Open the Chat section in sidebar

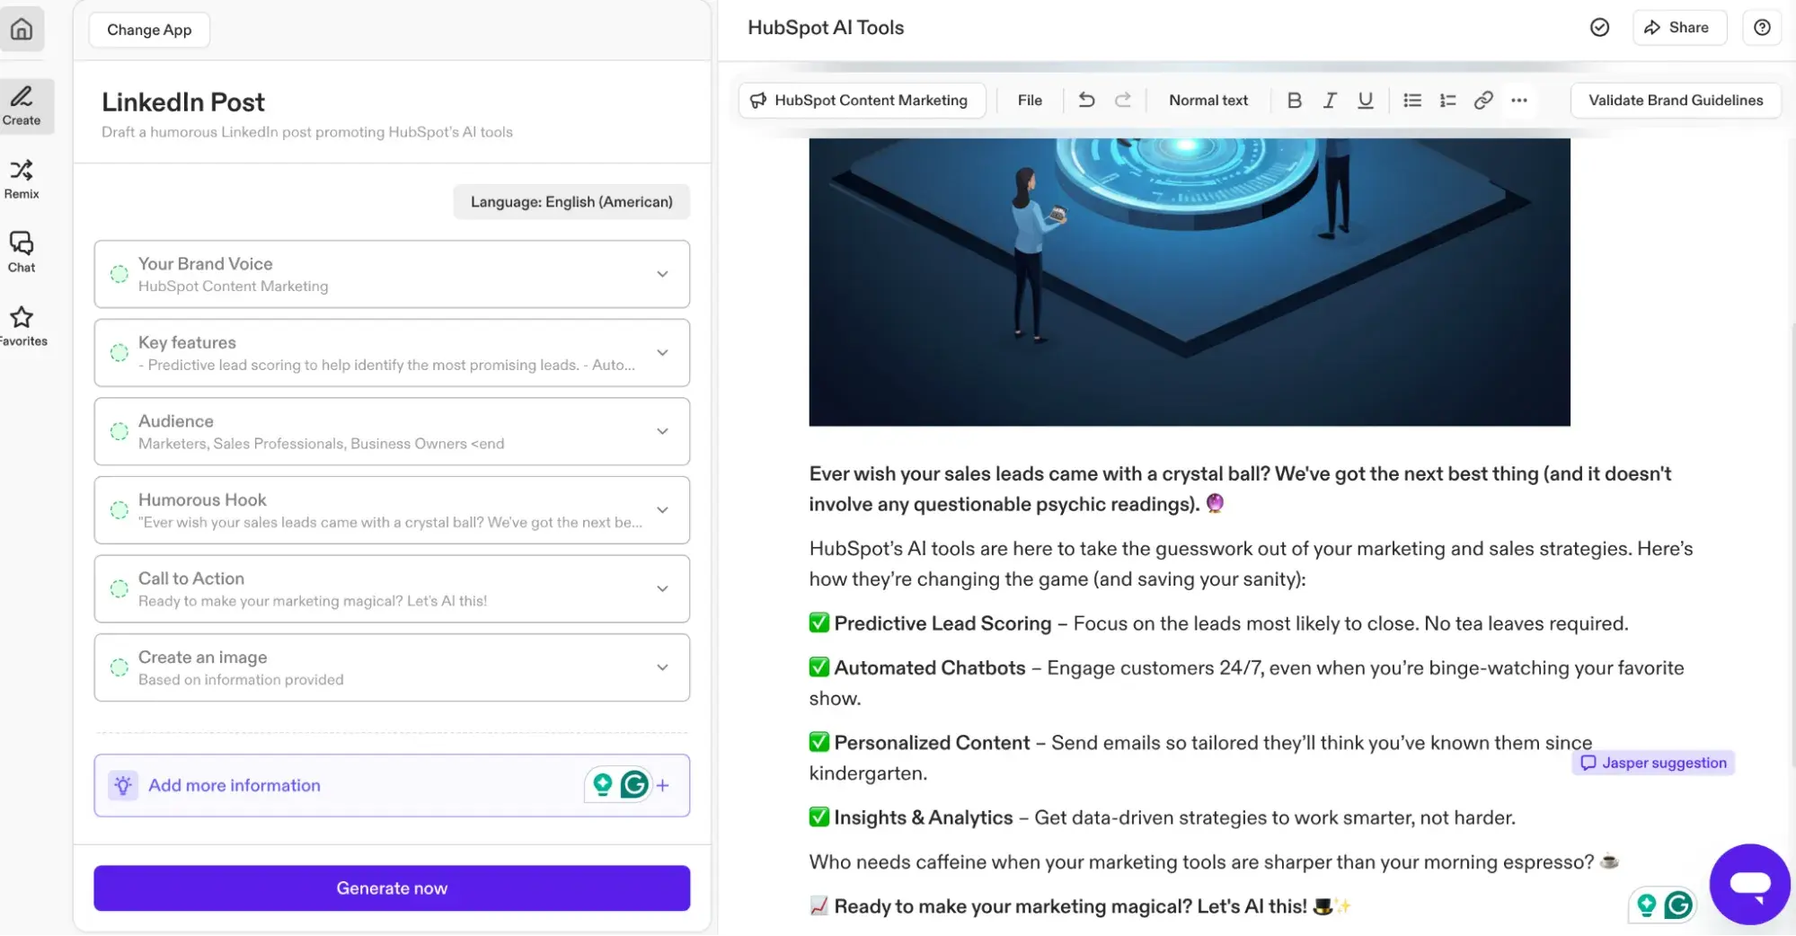[22, 252]
